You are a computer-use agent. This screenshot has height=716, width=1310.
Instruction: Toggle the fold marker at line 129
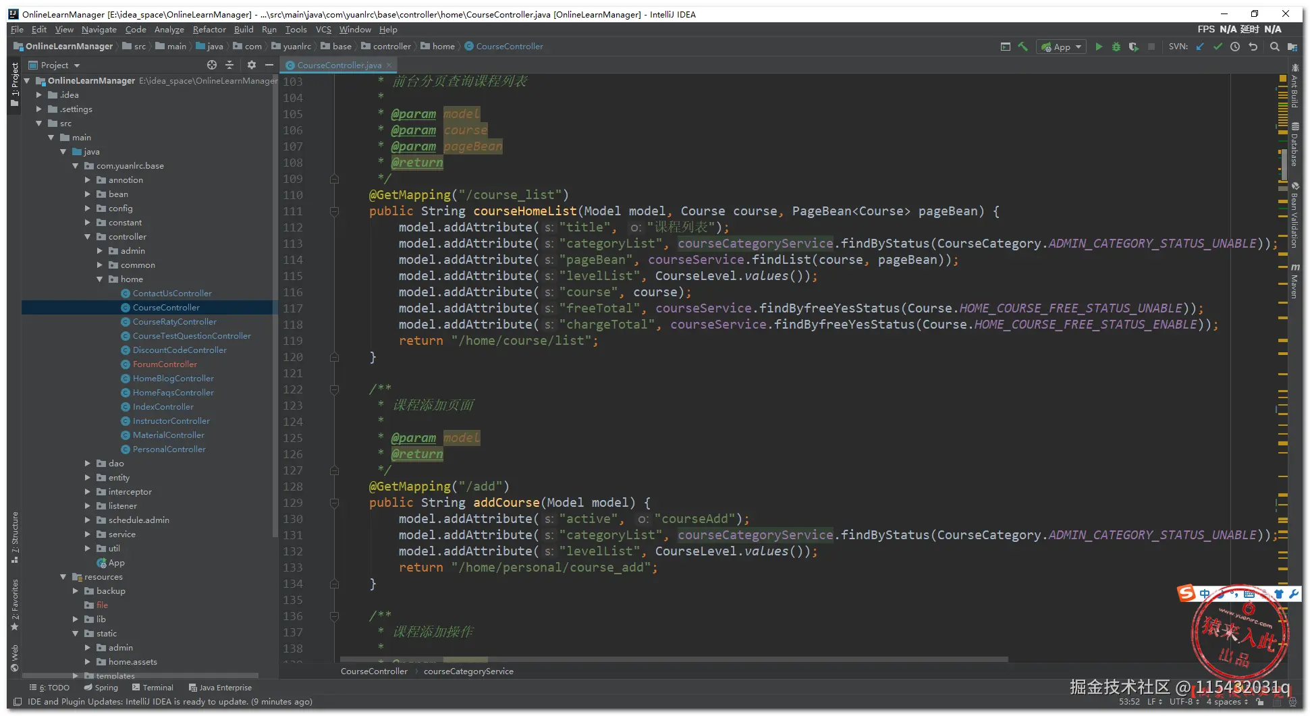(334, 503)
